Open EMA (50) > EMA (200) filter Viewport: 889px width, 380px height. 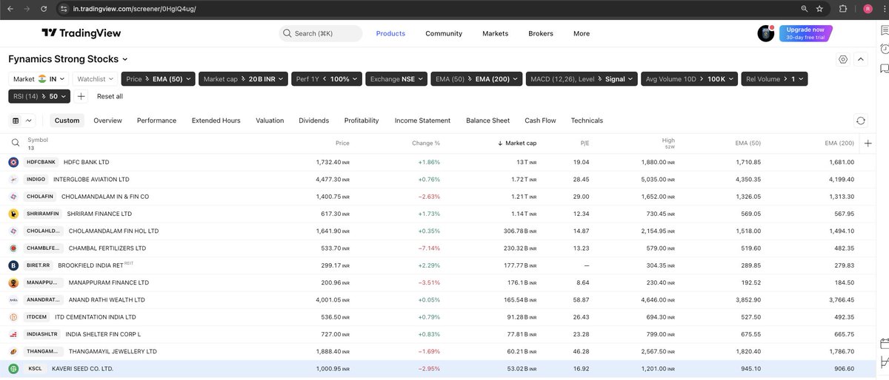click(x=476, y=79)
